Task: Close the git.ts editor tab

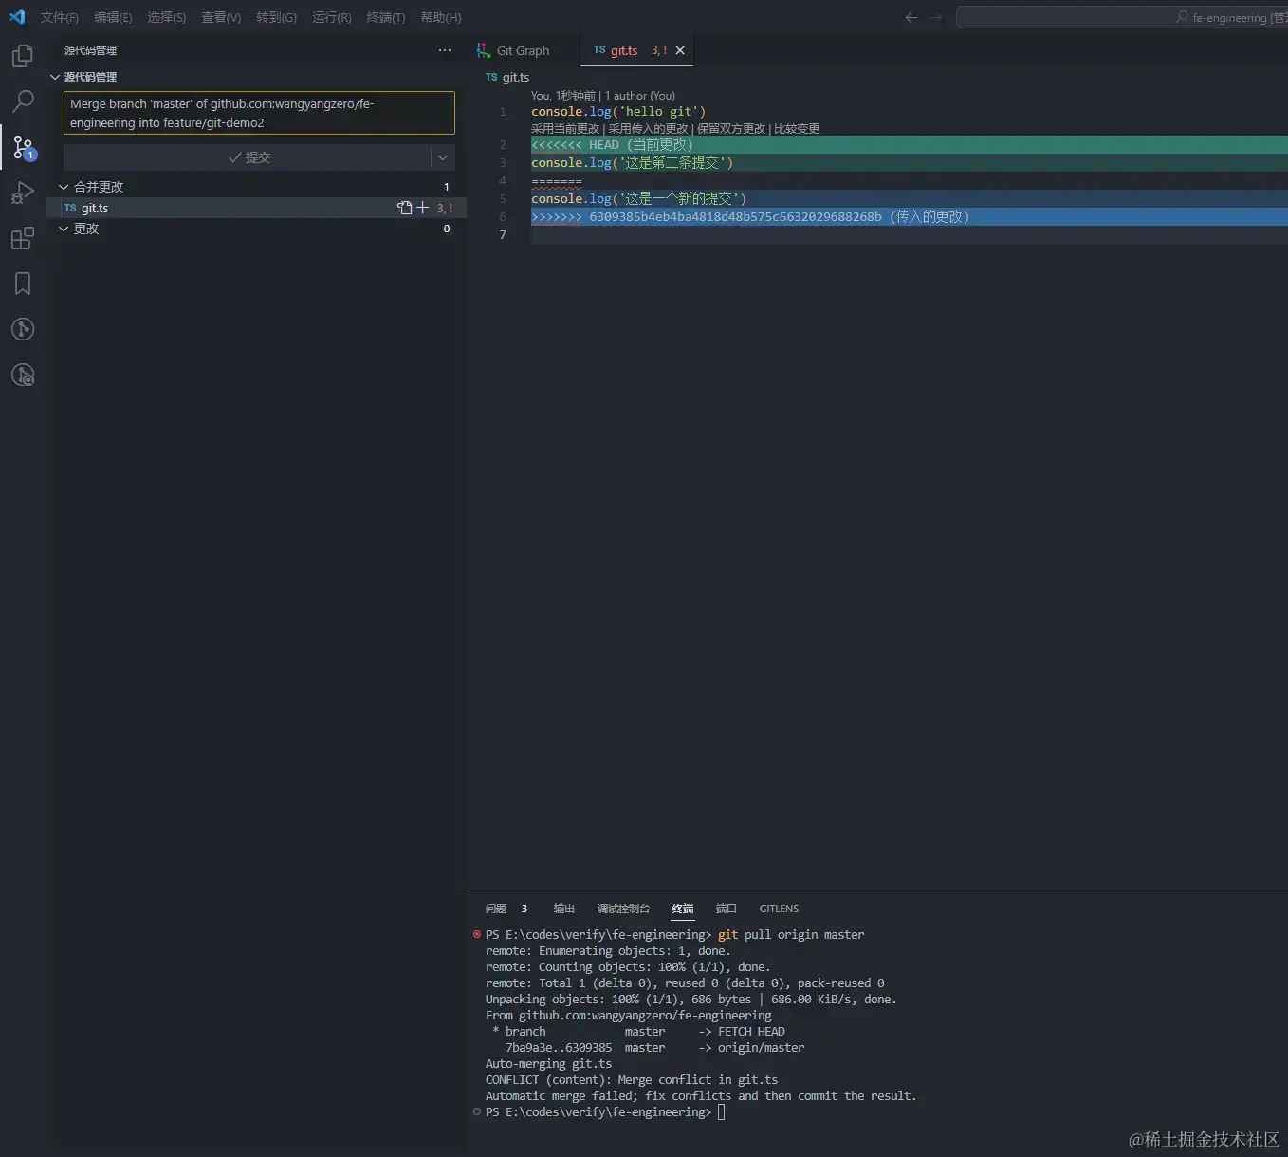Action: (x=680, y=50)
